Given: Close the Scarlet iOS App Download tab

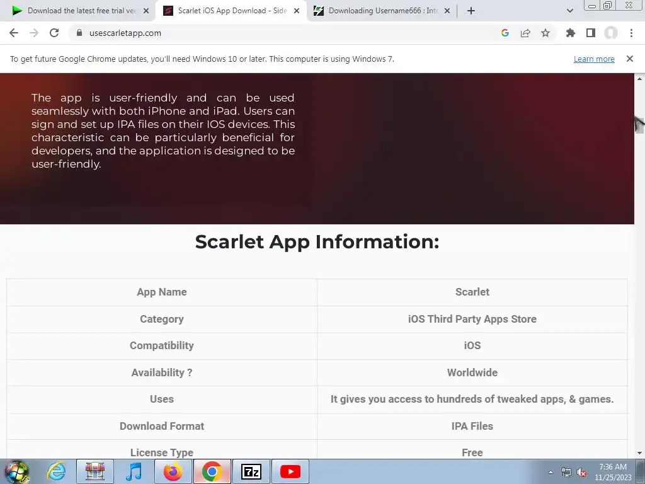Looking at the screenshot, I should [297, 11].
